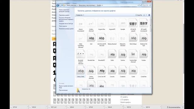Select the AR Heiti traditional Chinese font icon

pyautogui.click(x=133, y=23)
